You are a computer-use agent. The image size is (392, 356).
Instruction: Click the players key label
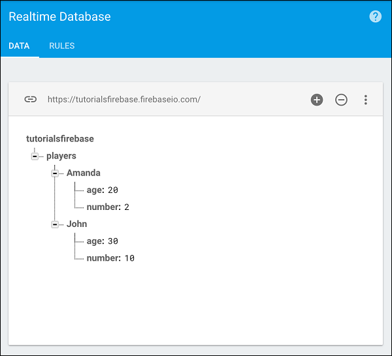(x=61, y=156)
